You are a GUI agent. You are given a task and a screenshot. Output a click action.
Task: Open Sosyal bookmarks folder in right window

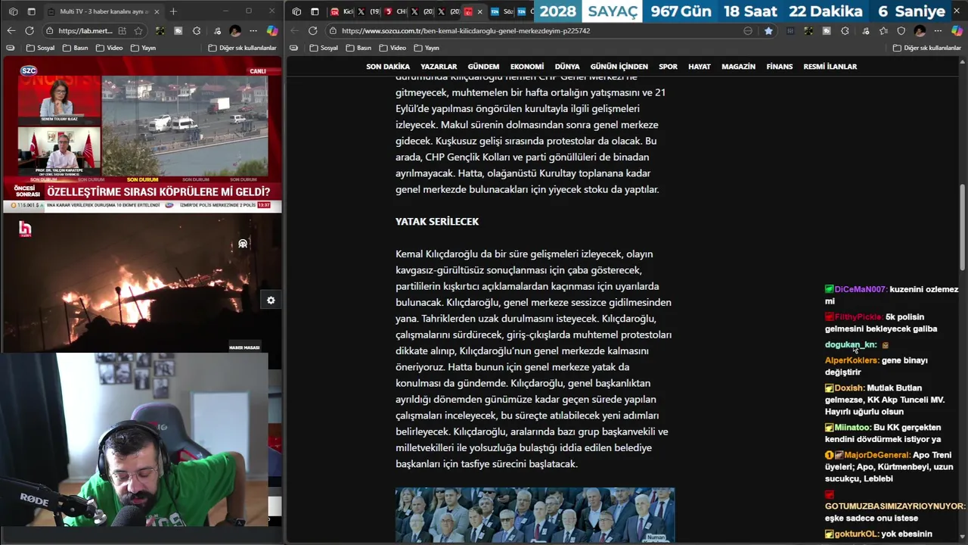pyautogui.click(x=324, y=48)
